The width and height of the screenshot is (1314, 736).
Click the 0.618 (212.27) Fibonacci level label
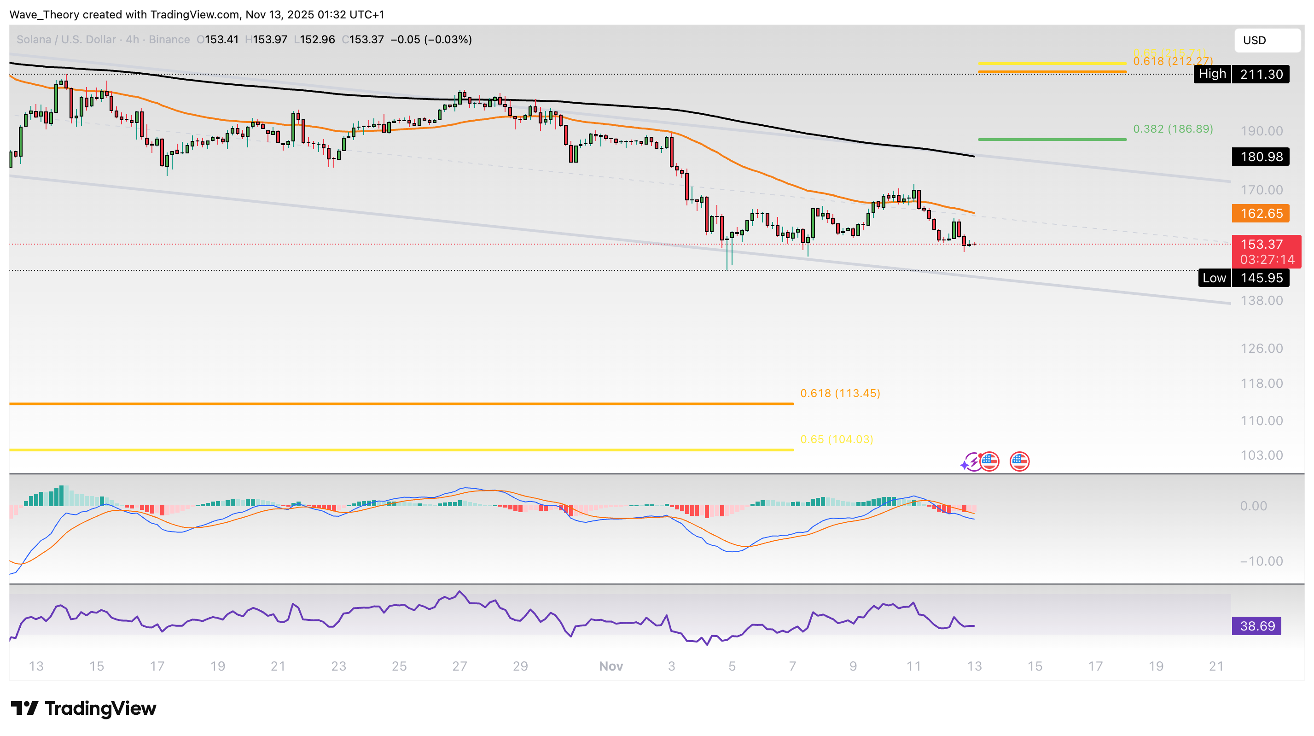coord(1173,62)
